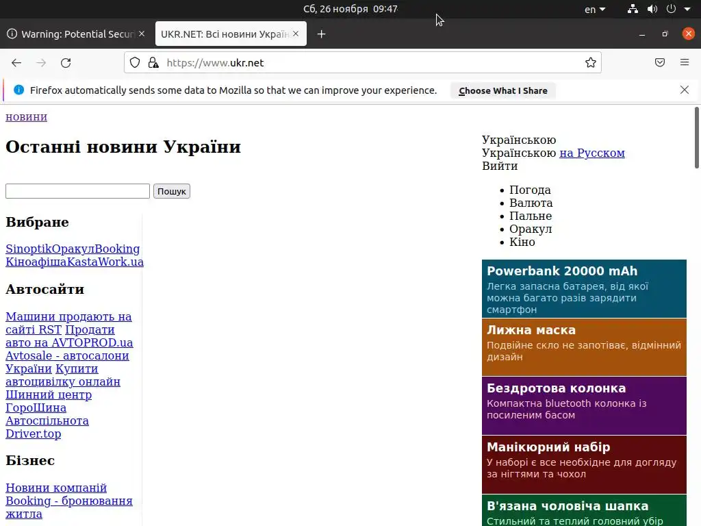This screenshot has height=526, width=701.
Task: Open the Новини компаній link
Action: point(56,488)
